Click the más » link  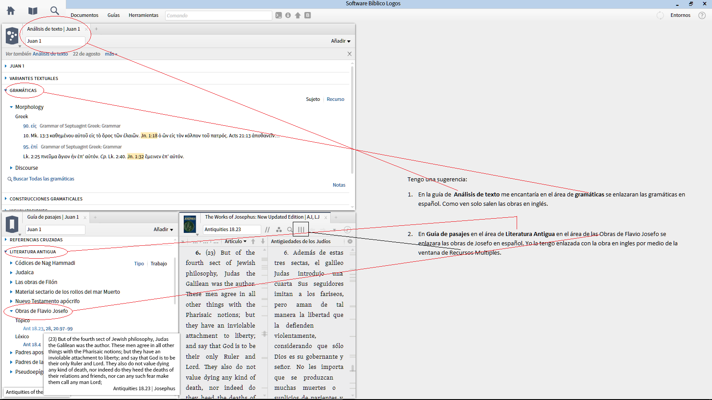(x=111, y=54)
